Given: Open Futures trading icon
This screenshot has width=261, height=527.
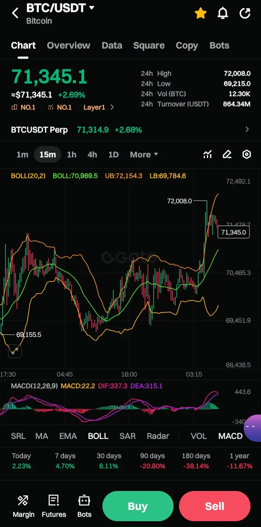Looking at the screenshot, I should tap(54, 506).
